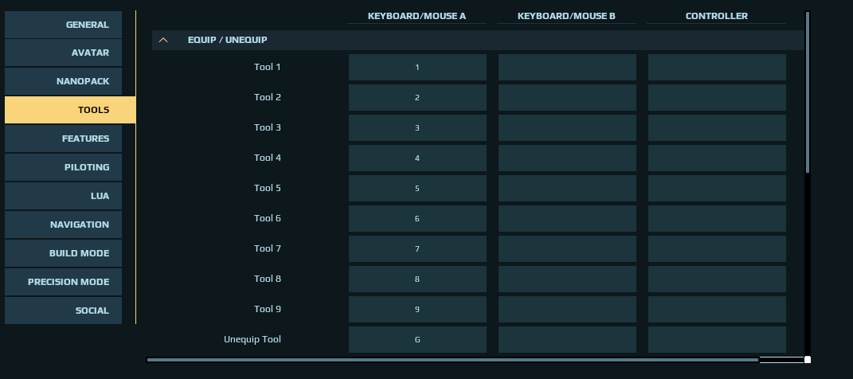This screenshot has height=379, width=853.
Task: Go to Piloting controls
Action: (63, 167)
